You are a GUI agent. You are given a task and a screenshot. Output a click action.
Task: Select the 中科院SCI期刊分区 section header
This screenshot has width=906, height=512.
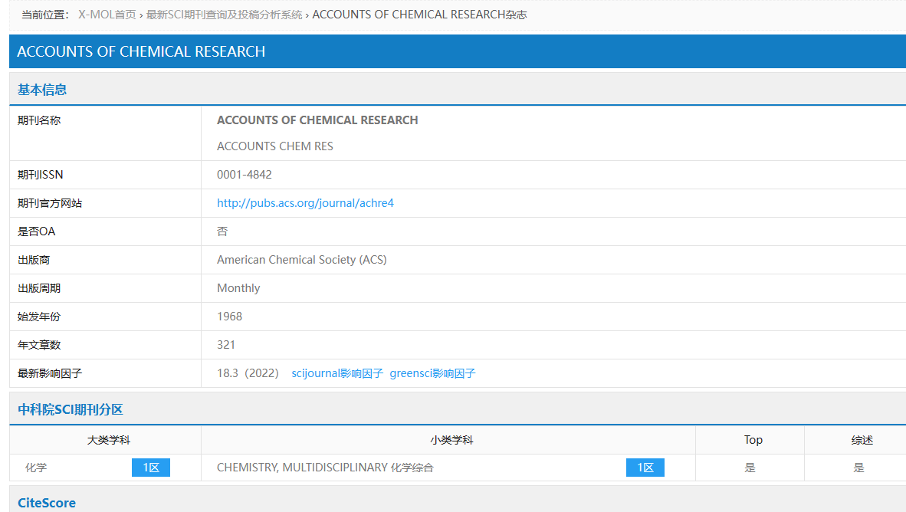tap(71, 409)
